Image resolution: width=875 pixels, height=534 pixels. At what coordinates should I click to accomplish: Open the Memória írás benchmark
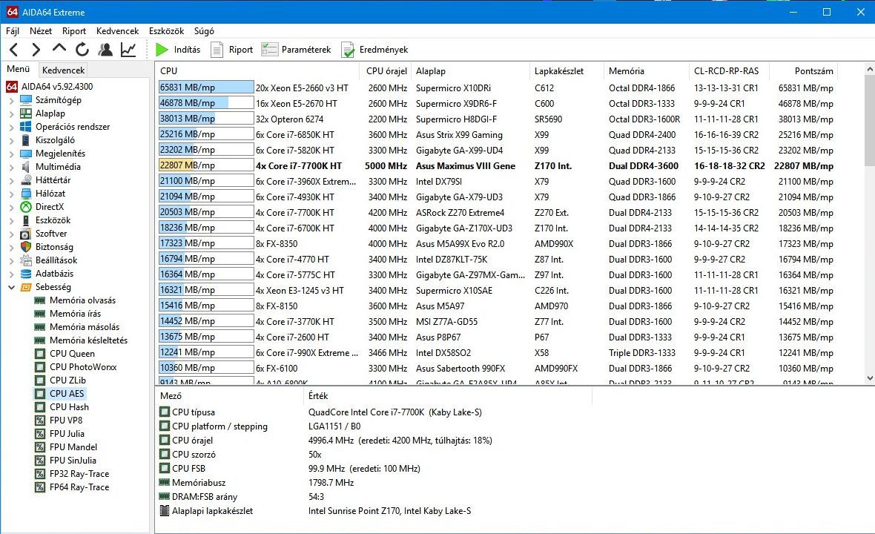(67, 314)
